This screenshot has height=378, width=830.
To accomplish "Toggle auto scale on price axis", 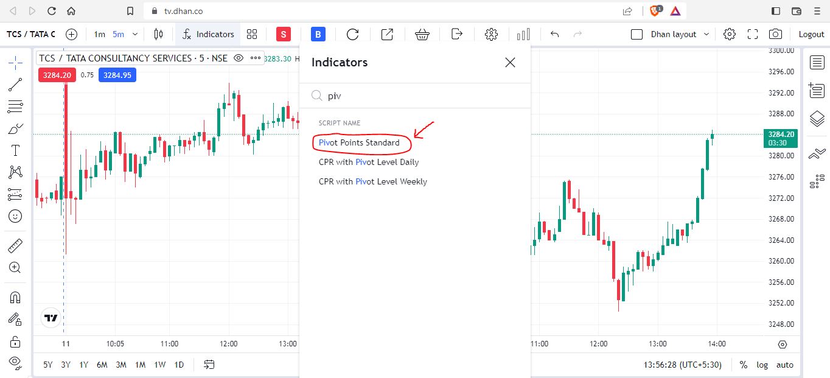I will click(x=784, y=365).
